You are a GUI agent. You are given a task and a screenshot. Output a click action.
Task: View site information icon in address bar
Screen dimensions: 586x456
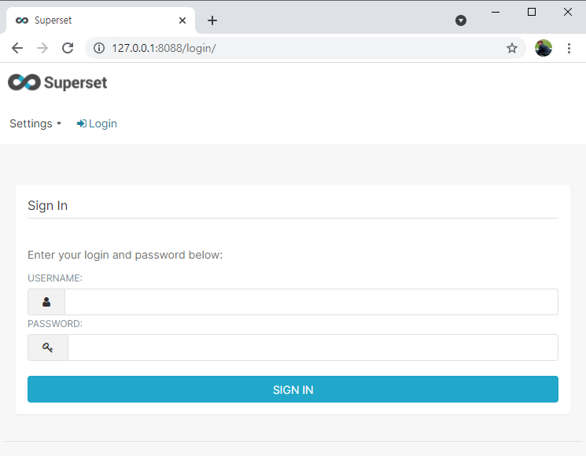[99, 48]
